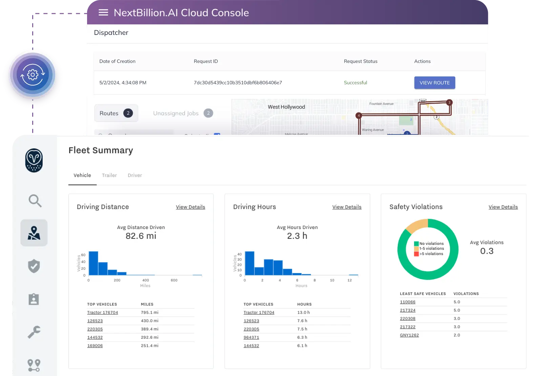Viewport: 537px width, 376px height.
Task: Click the Request ID 7dc30d5439cc10b3510dbf6b806406e7
Action: pyautogui.click(x=238, y=83)
